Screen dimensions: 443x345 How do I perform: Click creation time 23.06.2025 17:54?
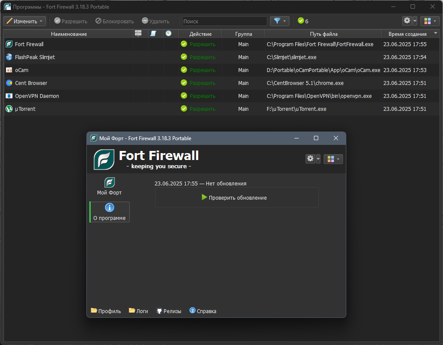(405, 57)
